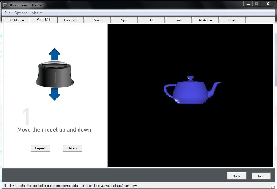The height and width of the screenshot is (189, 277).
Task: Click the 'Move the model up and down' text
Action: tap(54, 130)
